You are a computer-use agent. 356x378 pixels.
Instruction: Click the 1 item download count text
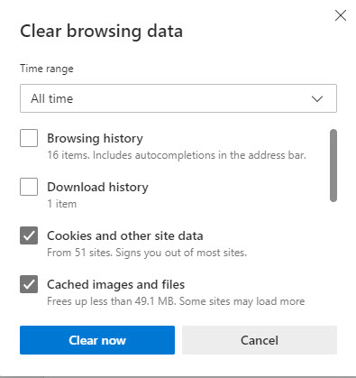[62, 204]
